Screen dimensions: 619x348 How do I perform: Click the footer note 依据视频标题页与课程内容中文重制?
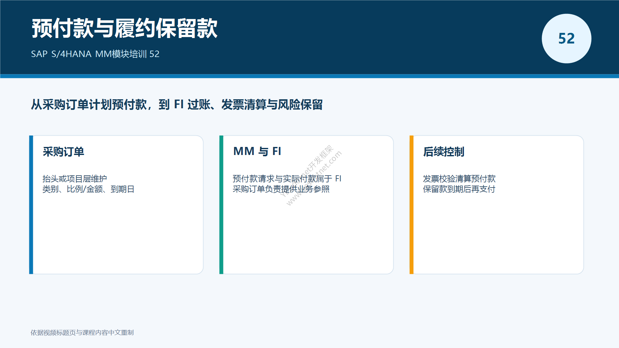click(x=82, y=333)
